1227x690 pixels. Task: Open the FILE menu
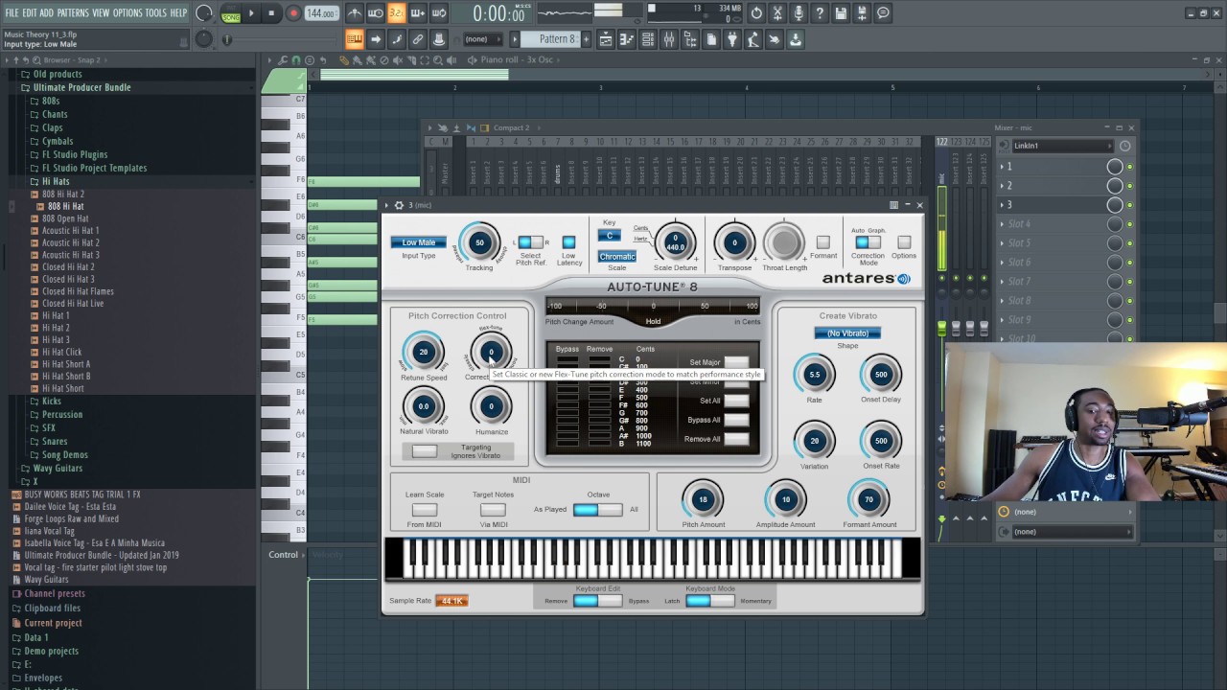click(x=12, y=13)
